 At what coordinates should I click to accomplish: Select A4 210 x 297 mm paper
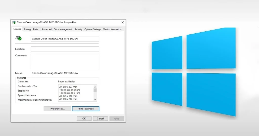tap(68, 87)
